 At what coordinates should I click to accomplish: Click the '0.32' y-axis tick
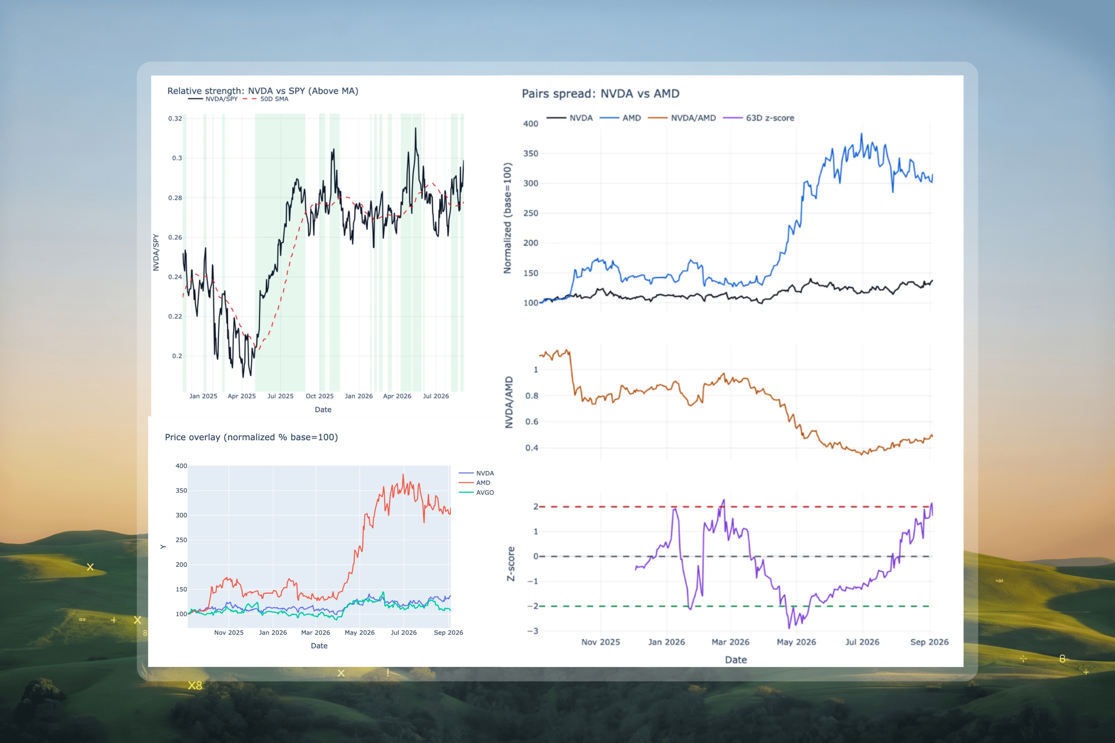(x=175, y=119)
